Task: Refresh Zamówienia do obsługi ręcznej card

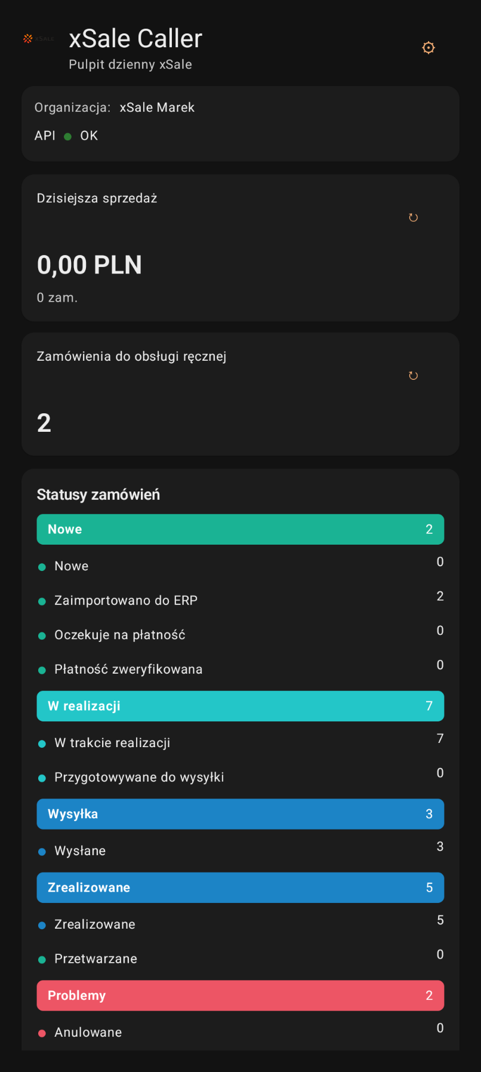Action: 413,376
